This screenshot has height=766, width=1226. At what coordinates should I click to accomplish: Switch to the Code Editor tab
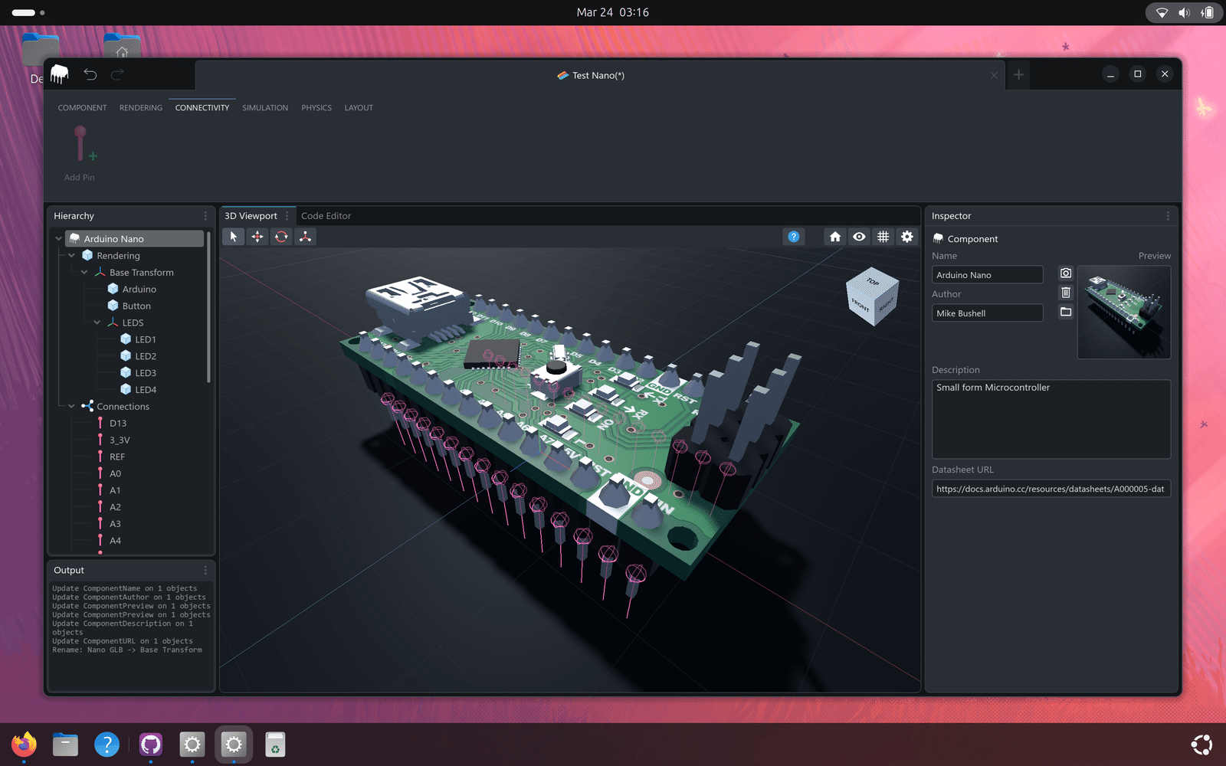326,216
